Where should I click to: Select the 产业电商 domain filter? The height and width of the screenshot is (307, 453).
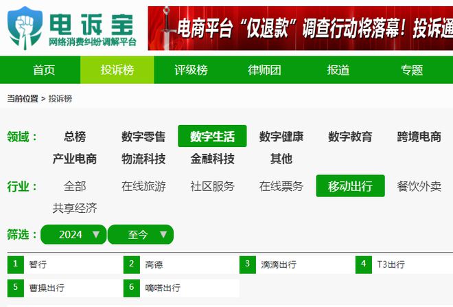(75, 159)
